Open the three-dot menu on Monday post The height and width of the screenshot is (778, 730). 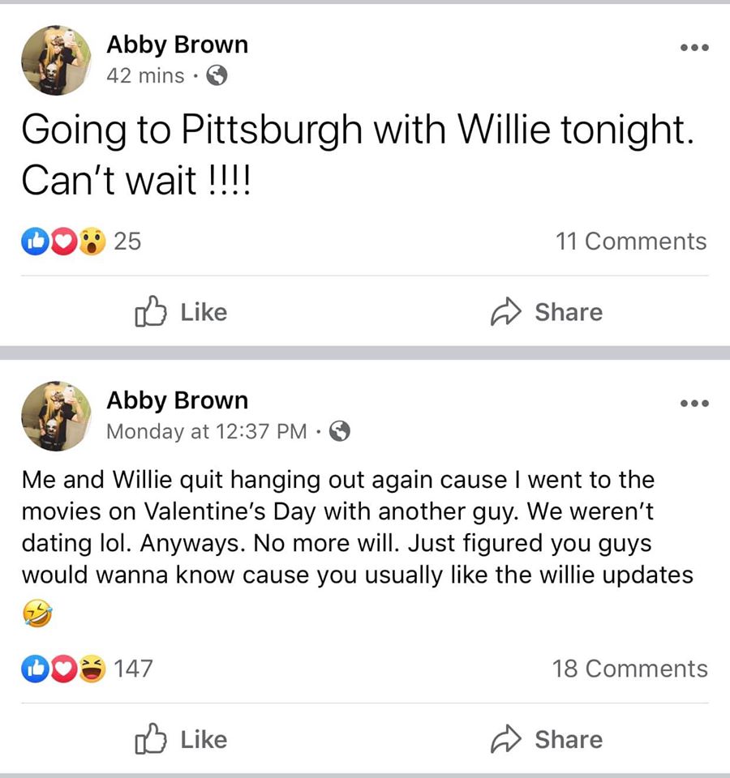(694, 403)
